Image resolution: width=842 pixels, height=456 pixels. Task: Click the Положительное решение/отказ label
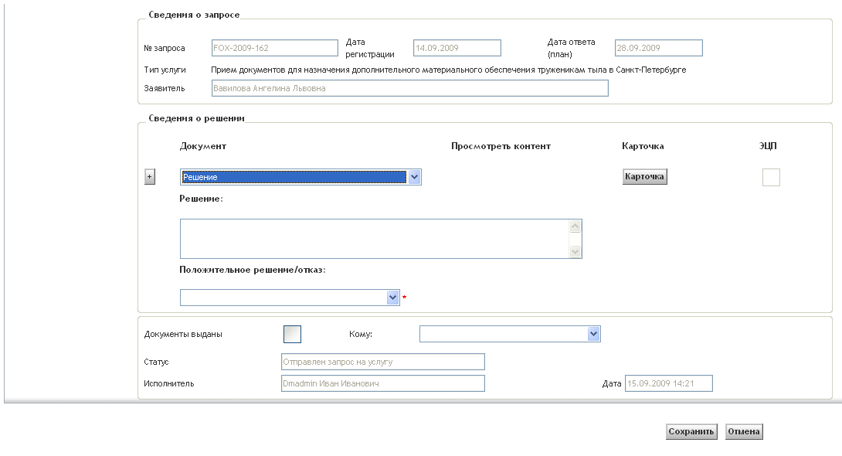[x=253, y=270]
